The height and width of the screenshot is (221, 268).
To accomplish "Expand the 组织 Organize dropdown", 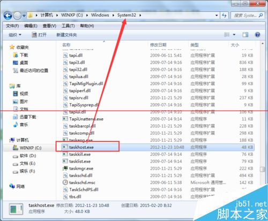I will coord(15,35).
